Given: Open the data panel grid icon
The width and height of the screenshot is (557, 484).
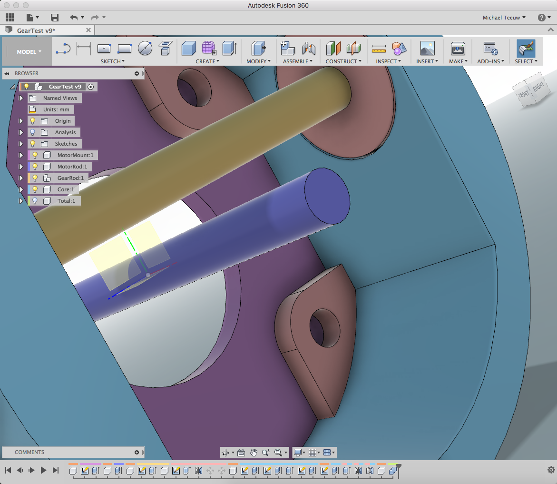Looking at the screenshot, I should pos(10,18).
